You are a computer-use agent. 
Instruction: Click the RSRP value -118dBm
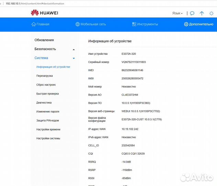tap(127, 170)
